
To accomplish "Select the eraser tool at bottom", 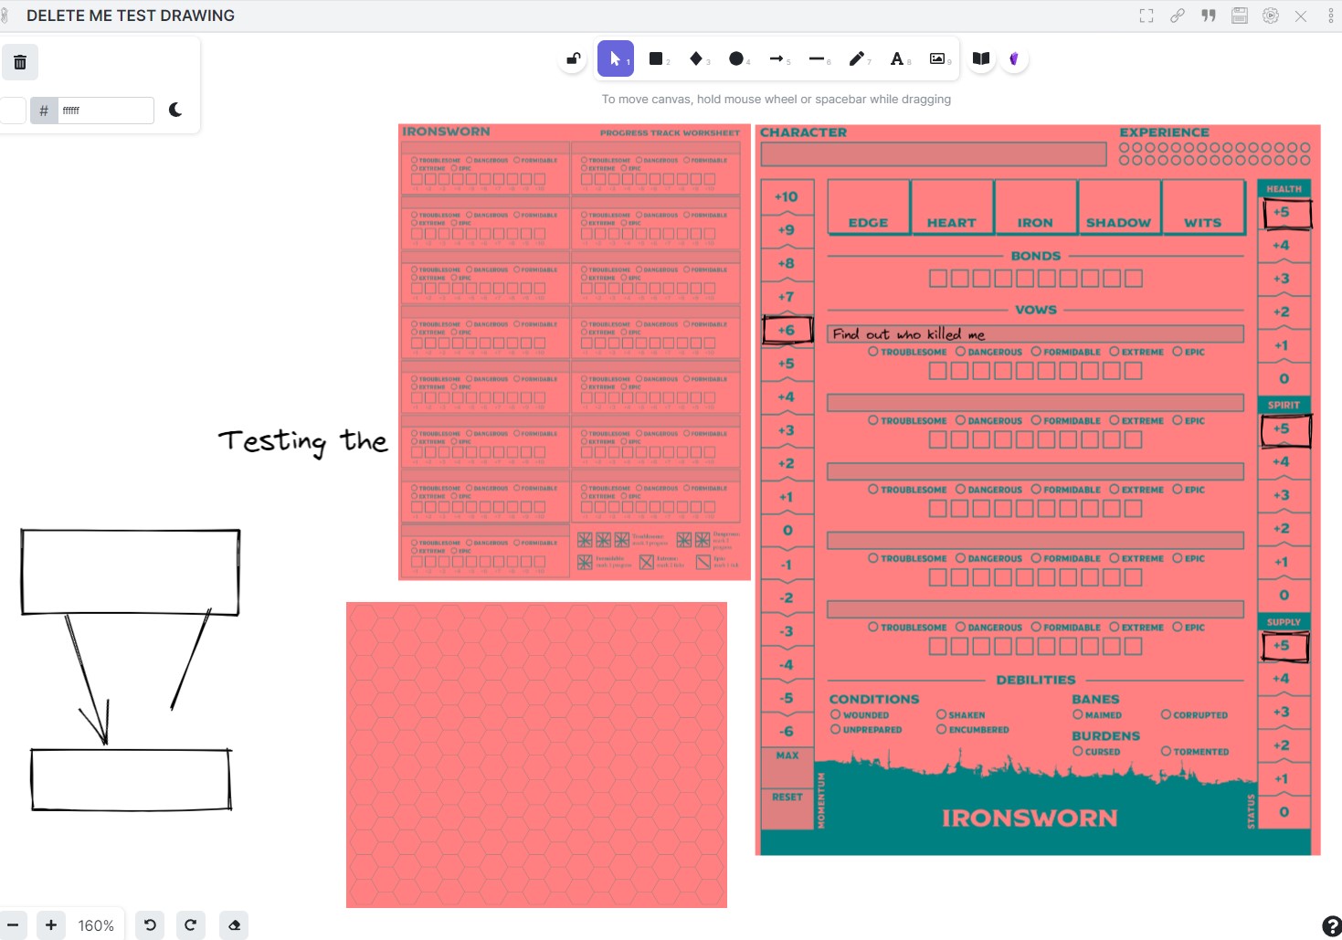I will click(x=234, y=925).
